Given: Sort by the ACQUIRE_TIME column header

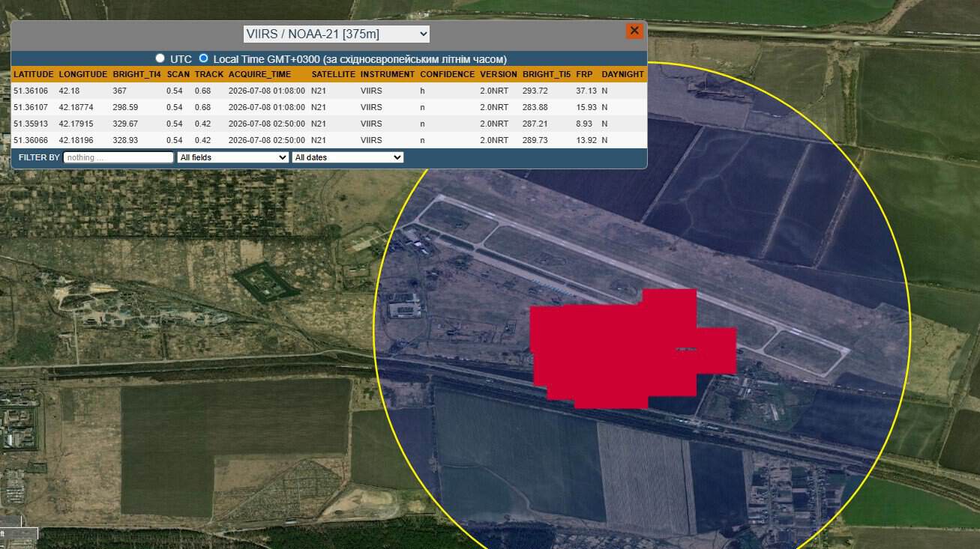Looking at the screenshot, I should pos(259,74).
